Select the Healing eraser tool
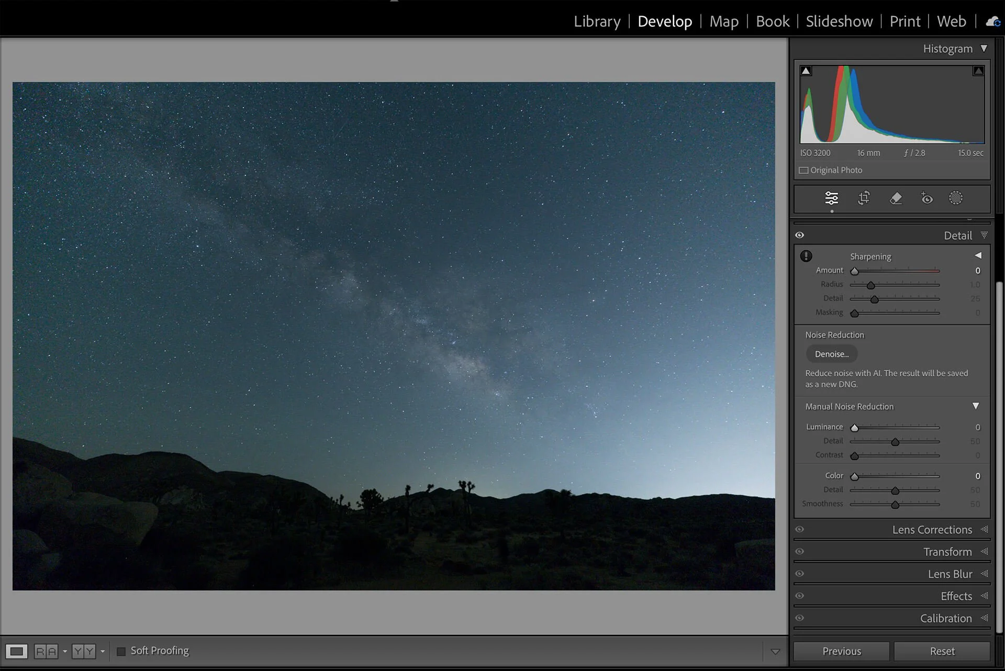Viewport: 1005px width, 671px height. (896, 198)
